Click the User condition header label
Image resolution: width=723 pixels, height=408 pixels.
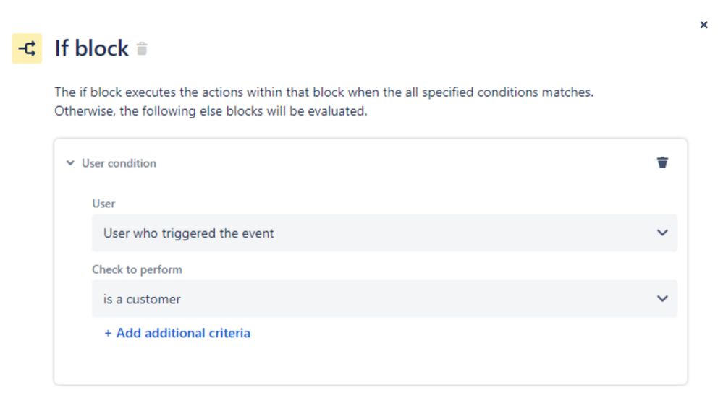point(119,163)
